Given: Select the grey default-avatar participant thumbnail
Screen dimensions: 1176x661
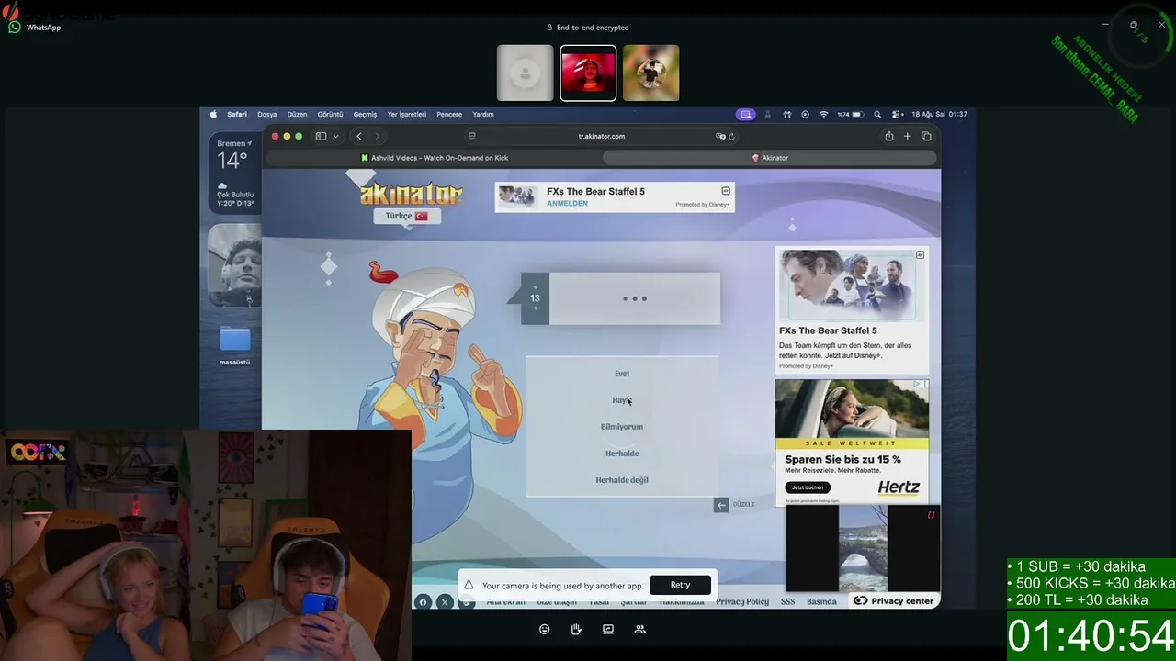Looking at the screenshot, I should (x=526, y=73).
